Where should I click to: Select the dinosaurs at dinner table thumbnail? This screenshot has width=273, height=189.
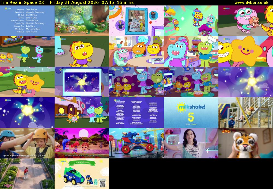point(136,51)
